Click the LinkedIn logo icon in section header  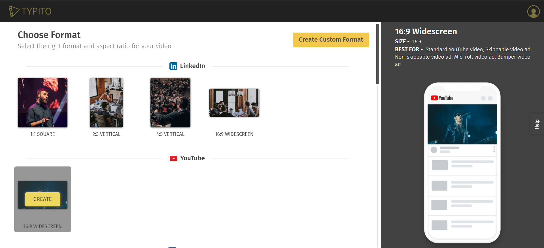click(173, 66)
